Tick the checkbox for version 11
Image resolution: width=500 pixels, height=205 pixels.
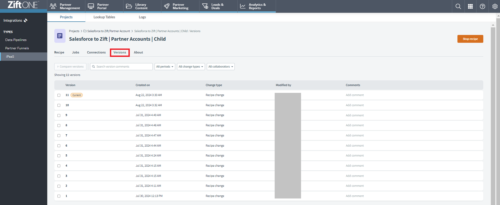coord(59,95)
